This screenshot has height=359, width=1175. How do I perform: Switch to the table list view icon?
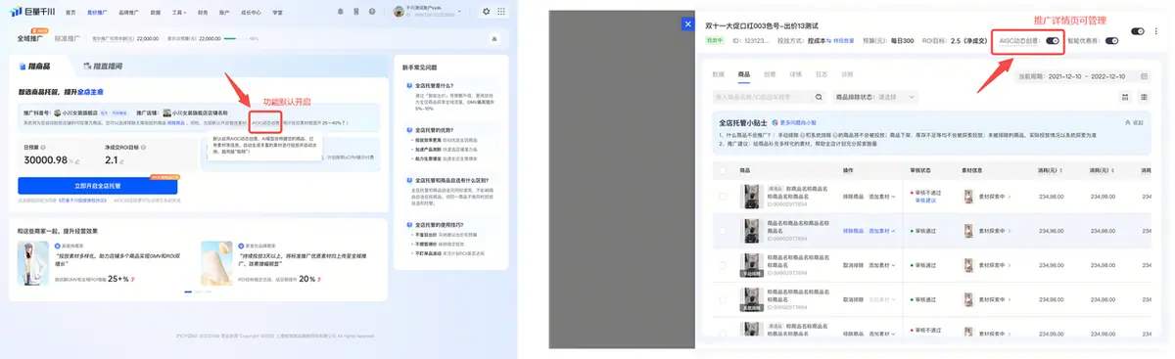point(1144,97)
